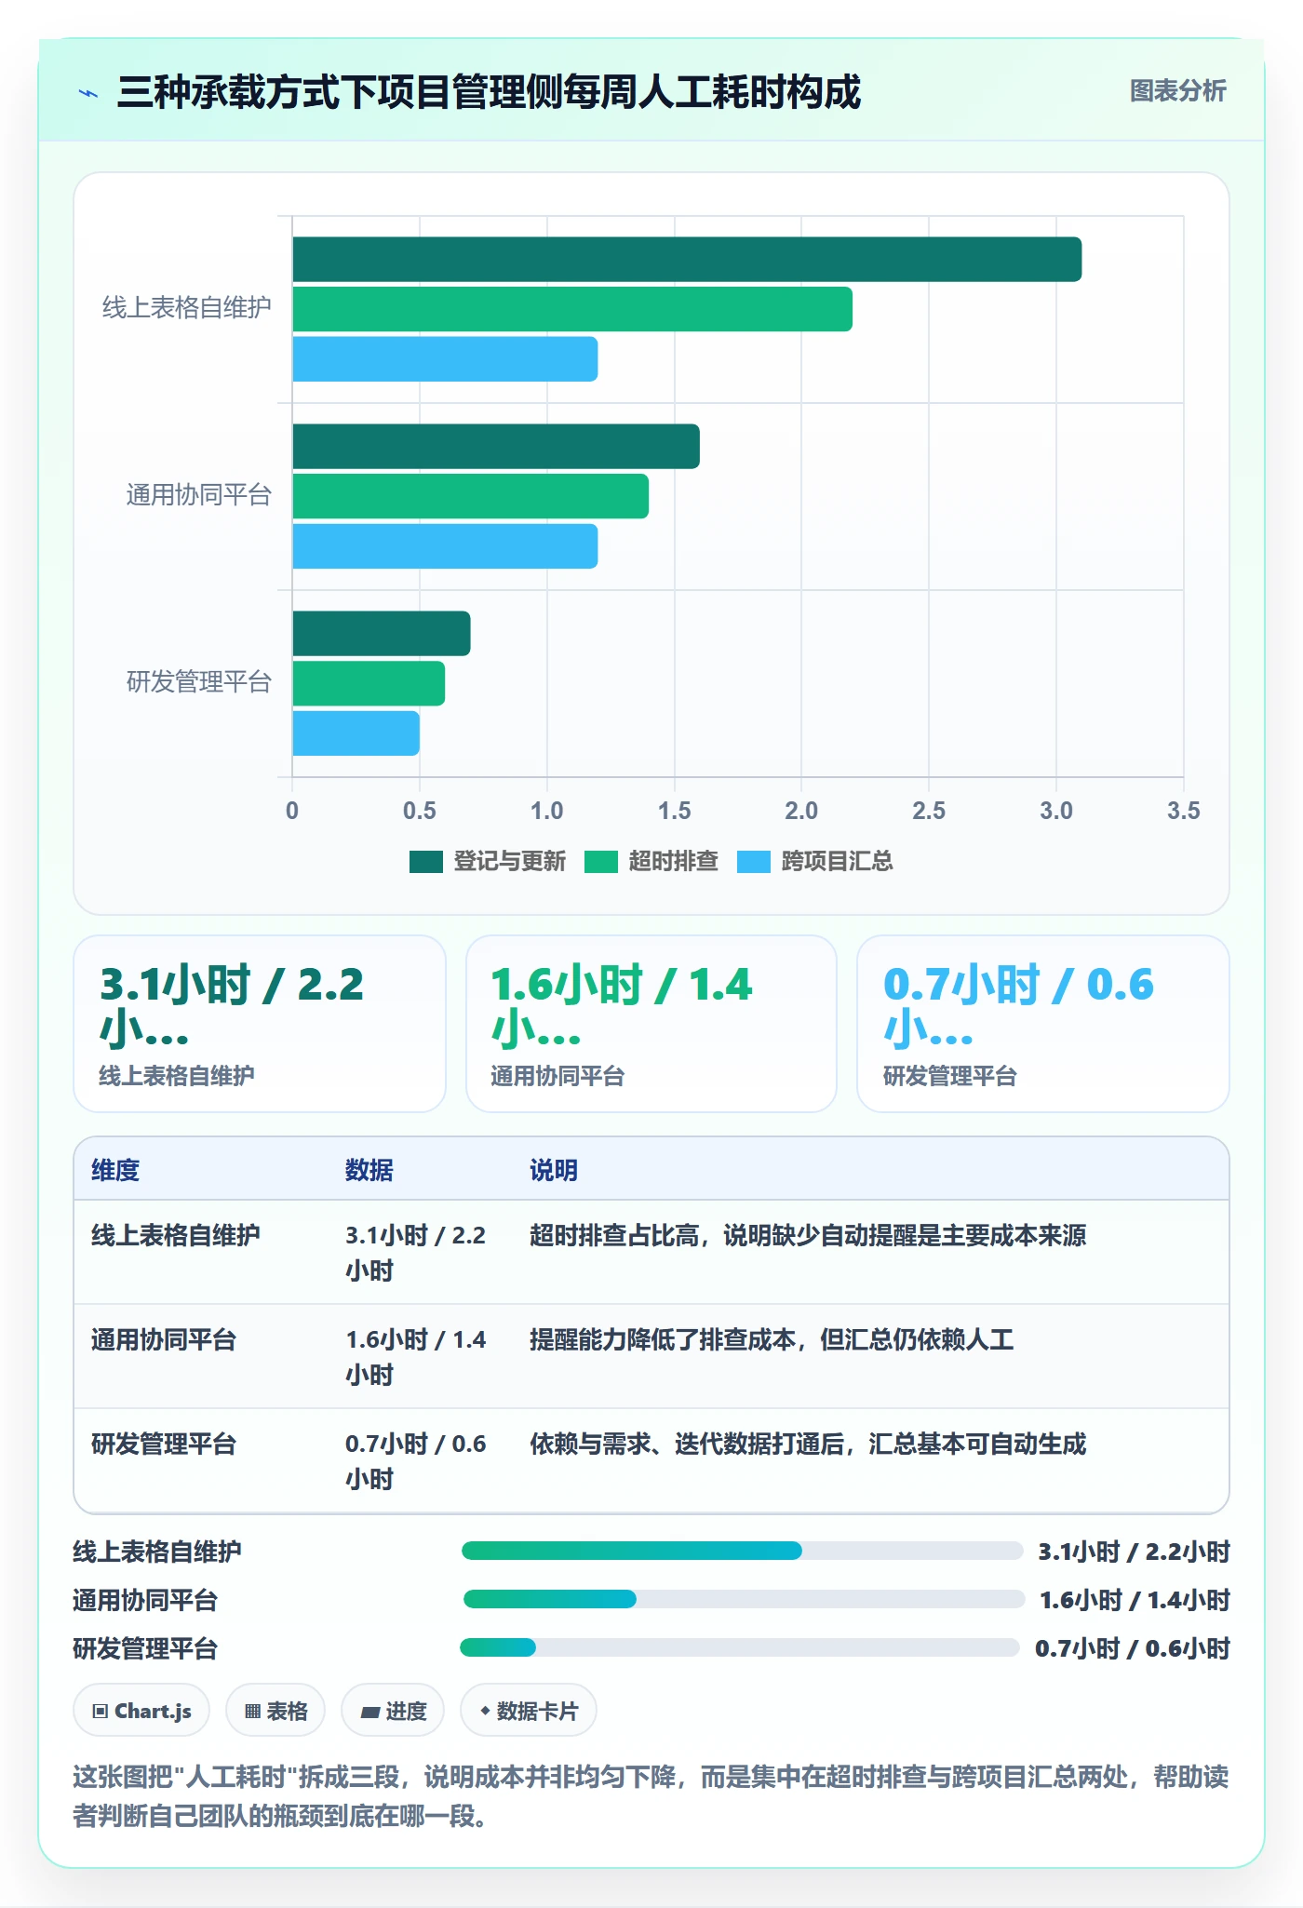Viewport: 1303px width, 1908px height.
Task: Click the 登记与更新 bar for 通用协同平台
Action: pos(496,447)
